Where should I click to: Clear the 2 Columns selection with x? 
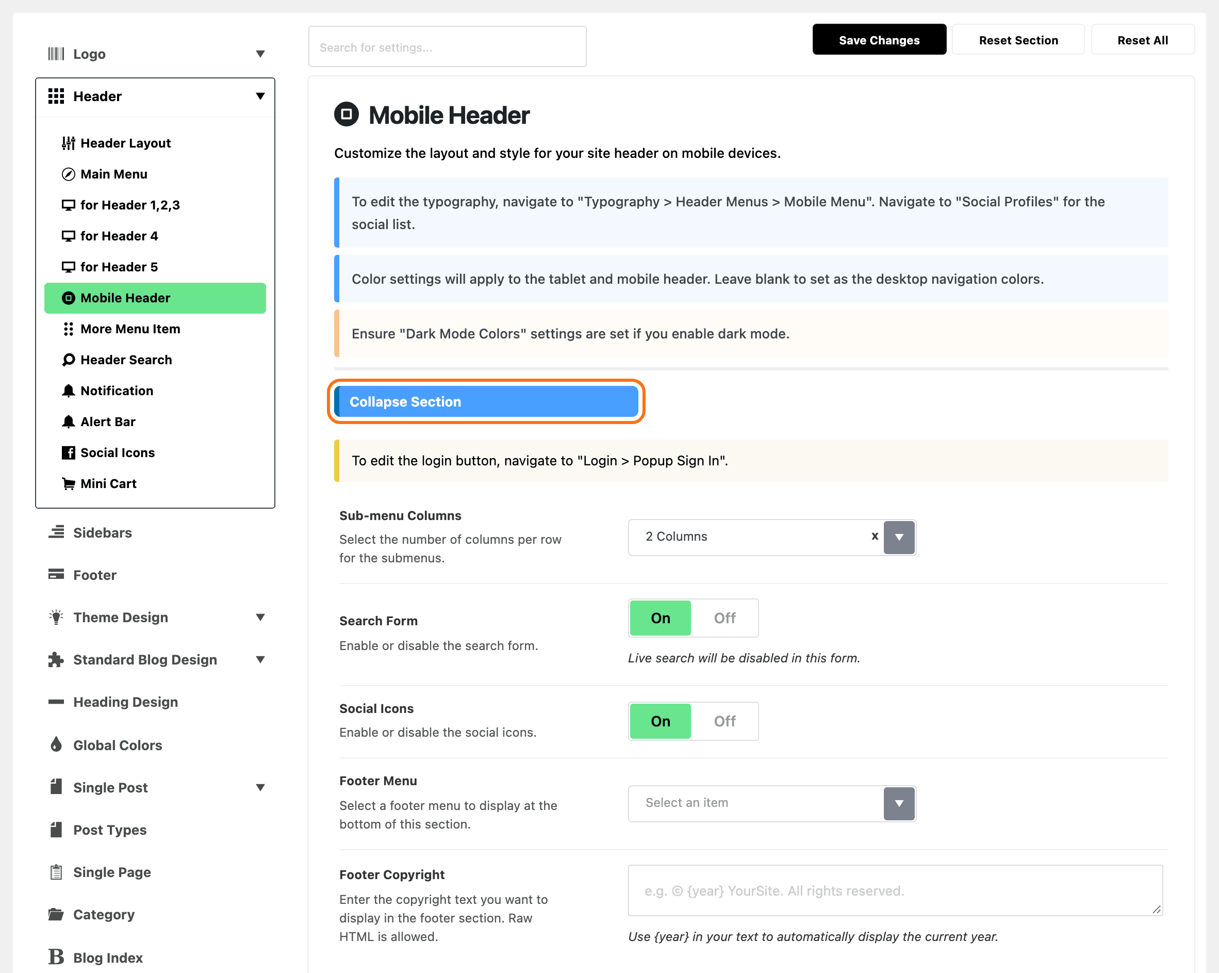(875, 536)
